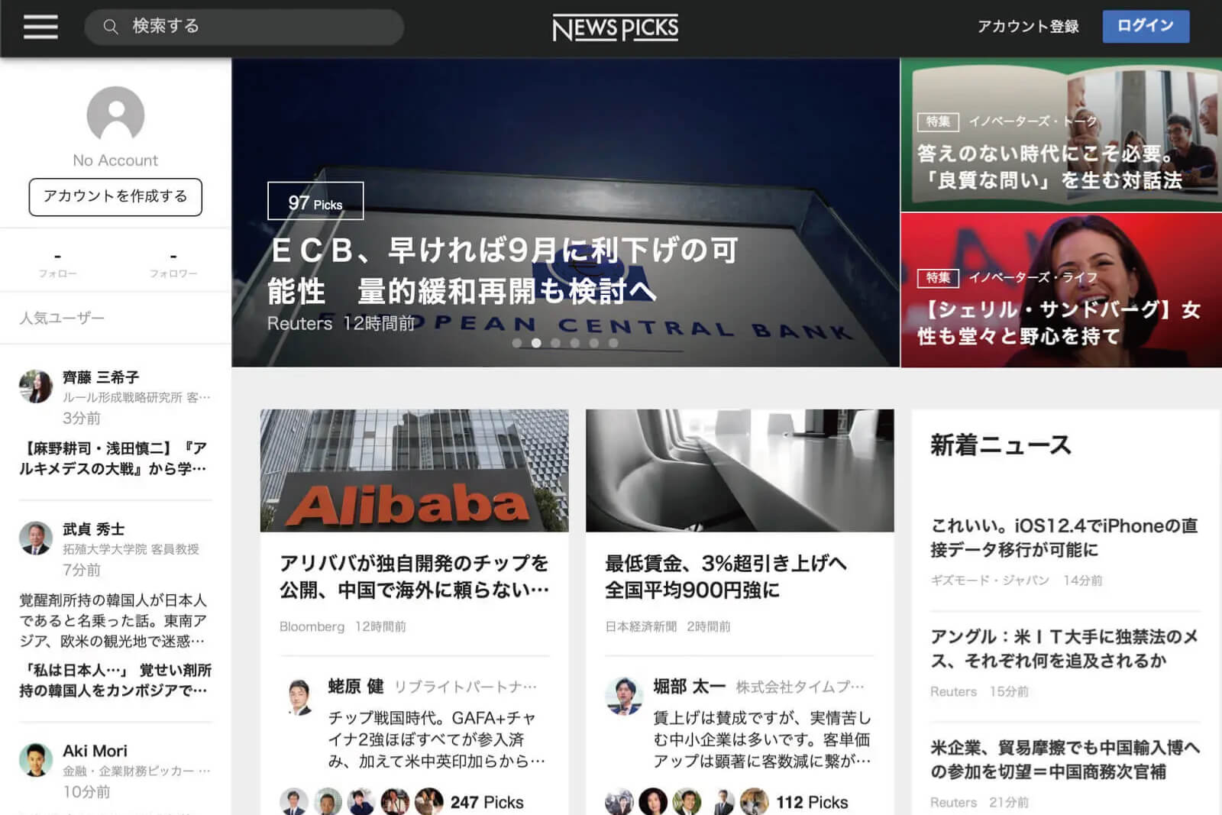Select the last carousel dot indicator
1222x815 pixels.
coord(613,343)
